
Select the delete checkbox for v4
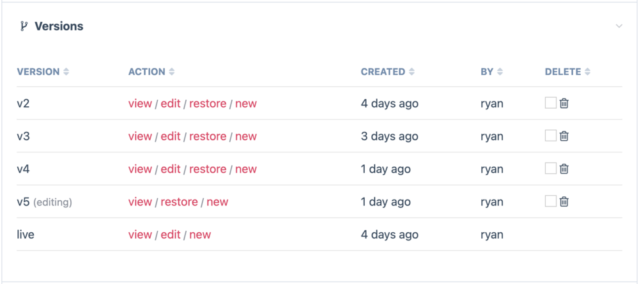click(x=550, y=168)
